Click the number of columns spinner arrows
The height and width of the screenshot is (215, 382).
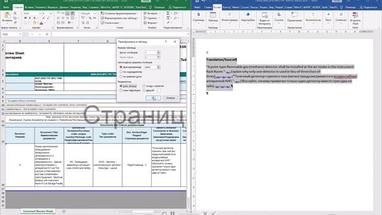click(159, 53)
